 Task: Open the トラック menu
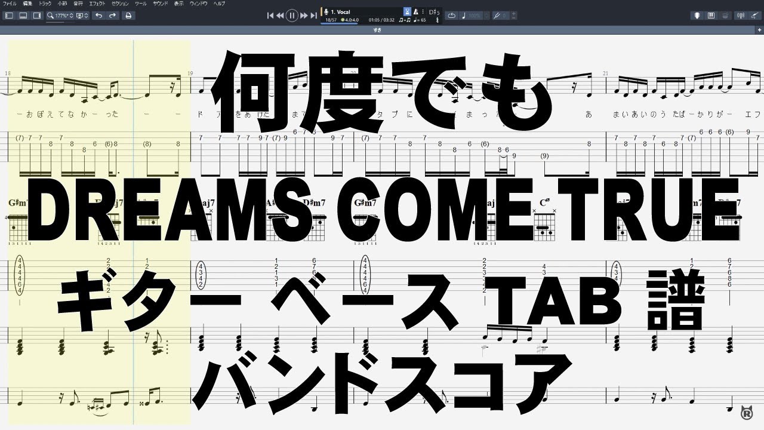[45, 4]
